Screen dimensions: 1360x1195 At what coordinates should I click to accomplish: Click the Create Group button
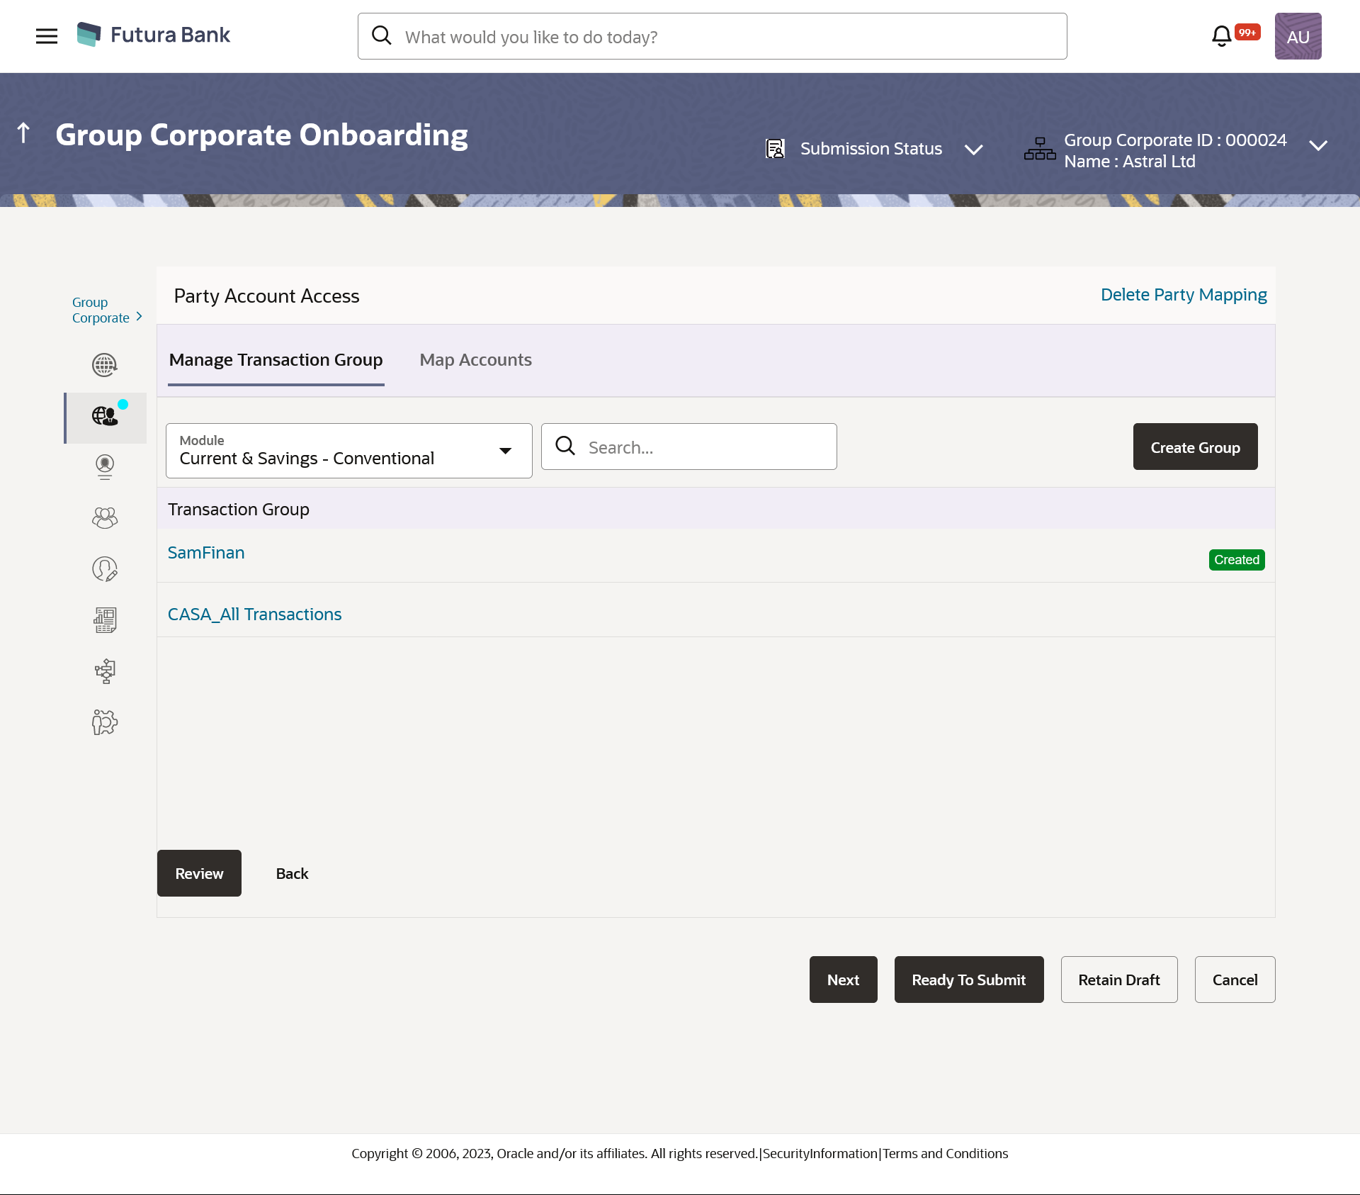[1195, 447]
